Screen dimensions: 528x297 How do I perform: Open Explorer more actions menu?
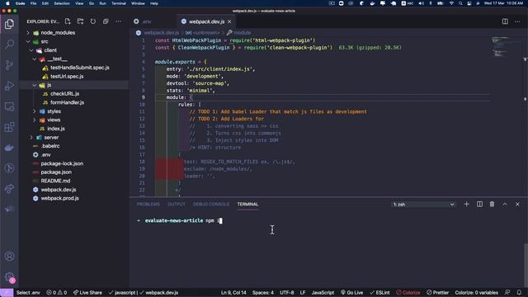click(118, 21)
